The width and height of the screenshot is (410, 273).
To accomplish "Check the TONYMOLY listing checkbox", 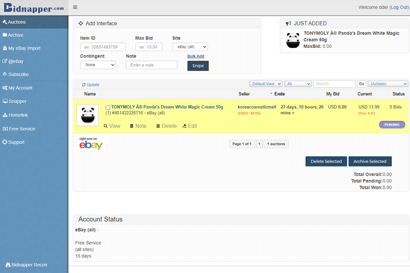I will (108, 107).
